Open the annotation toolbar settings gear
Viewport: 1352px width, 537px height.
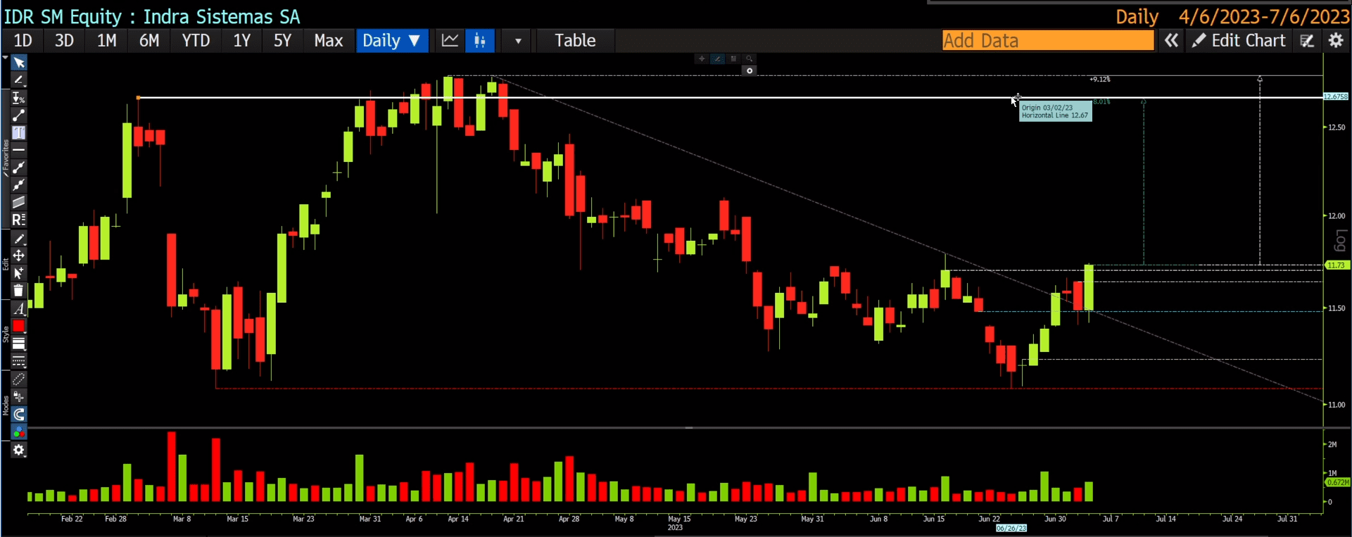[19, 450]
